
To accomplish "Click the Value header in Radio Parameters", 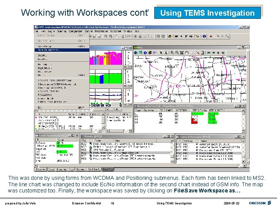I will tap(67, 140).
